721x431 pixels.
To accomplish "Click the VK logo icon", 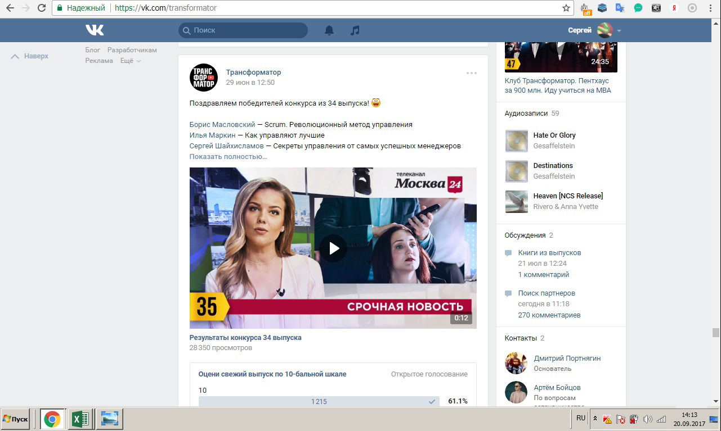I will [x=95, y=30].
